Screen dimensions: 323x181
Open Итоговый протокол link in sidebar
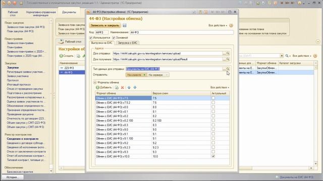coord(19,84)
